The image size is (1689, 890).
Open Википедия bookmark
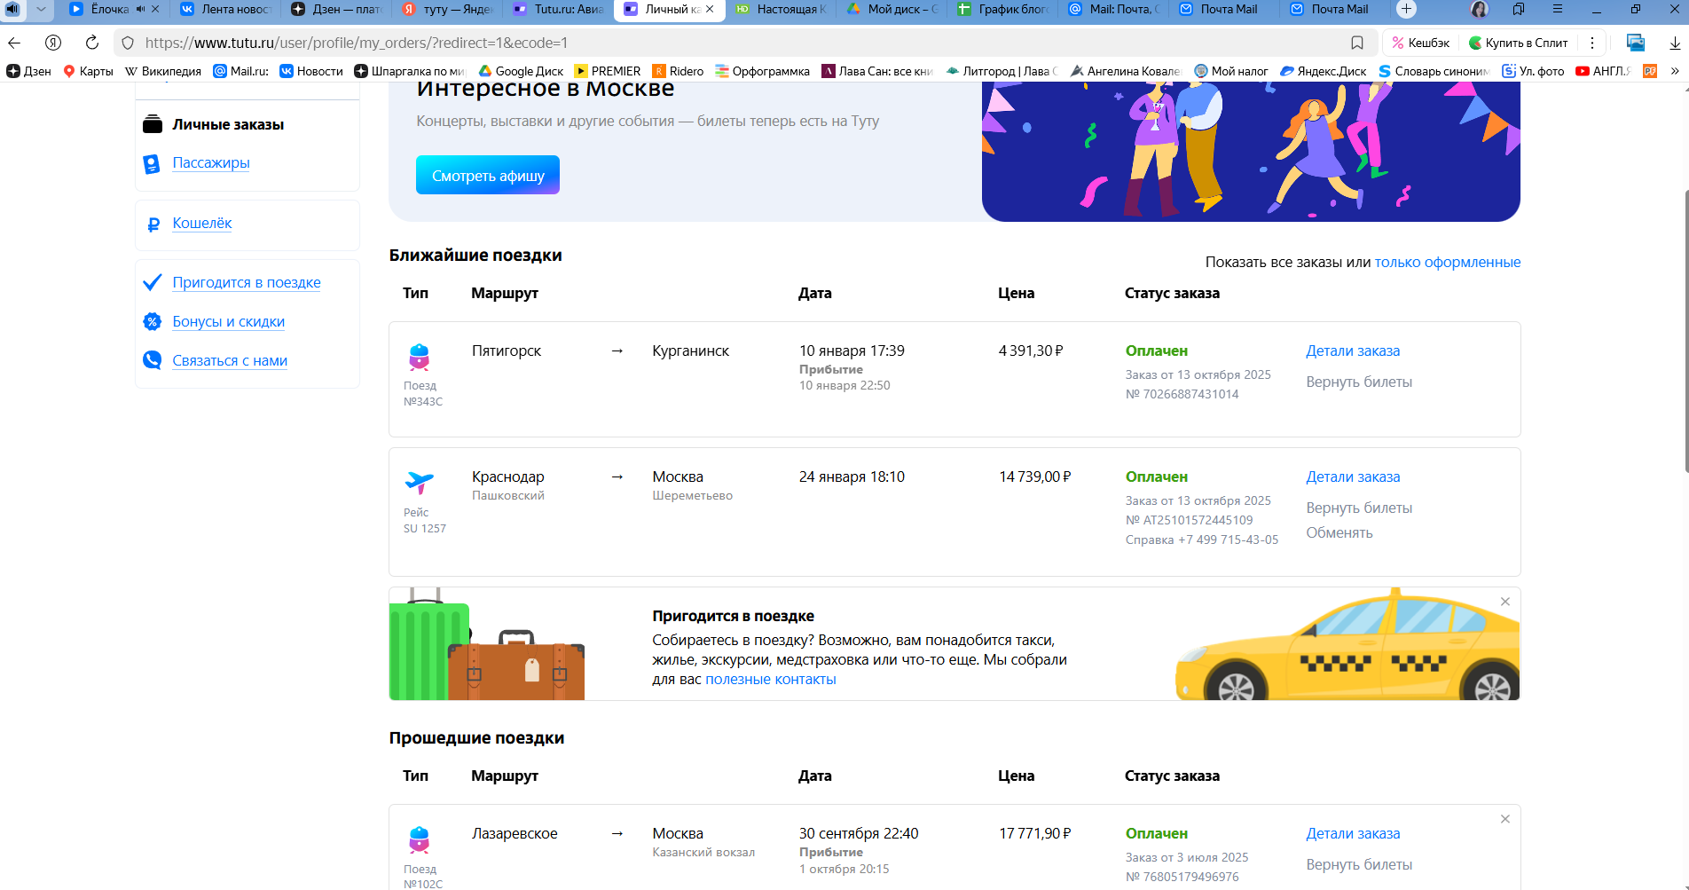pyautogui.click(x=163, y=71)
